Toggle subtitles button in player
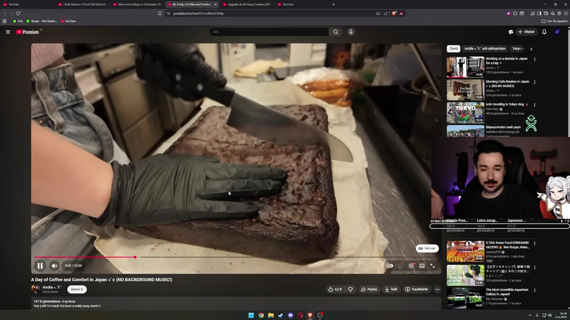Viewport: 570px width, 320px height. [x=401, y=266]
